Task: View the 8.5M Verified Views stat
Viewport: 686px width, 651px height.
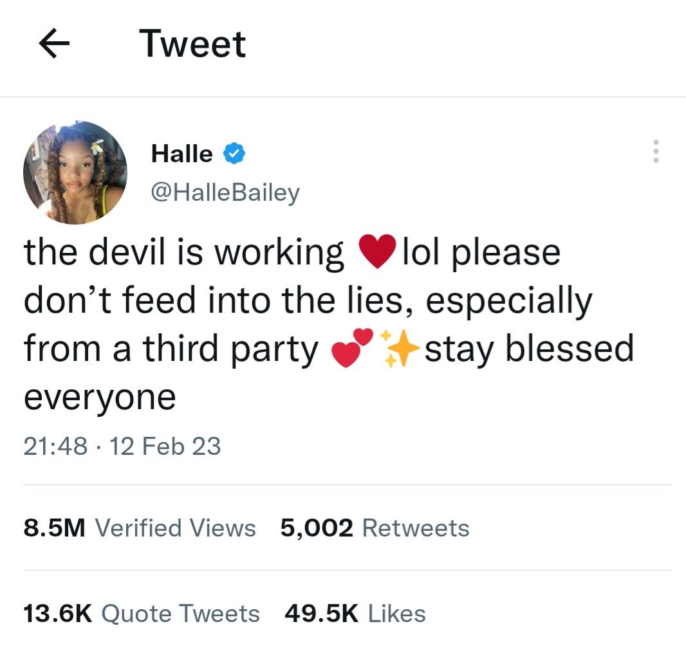Action: click(139, 528)
